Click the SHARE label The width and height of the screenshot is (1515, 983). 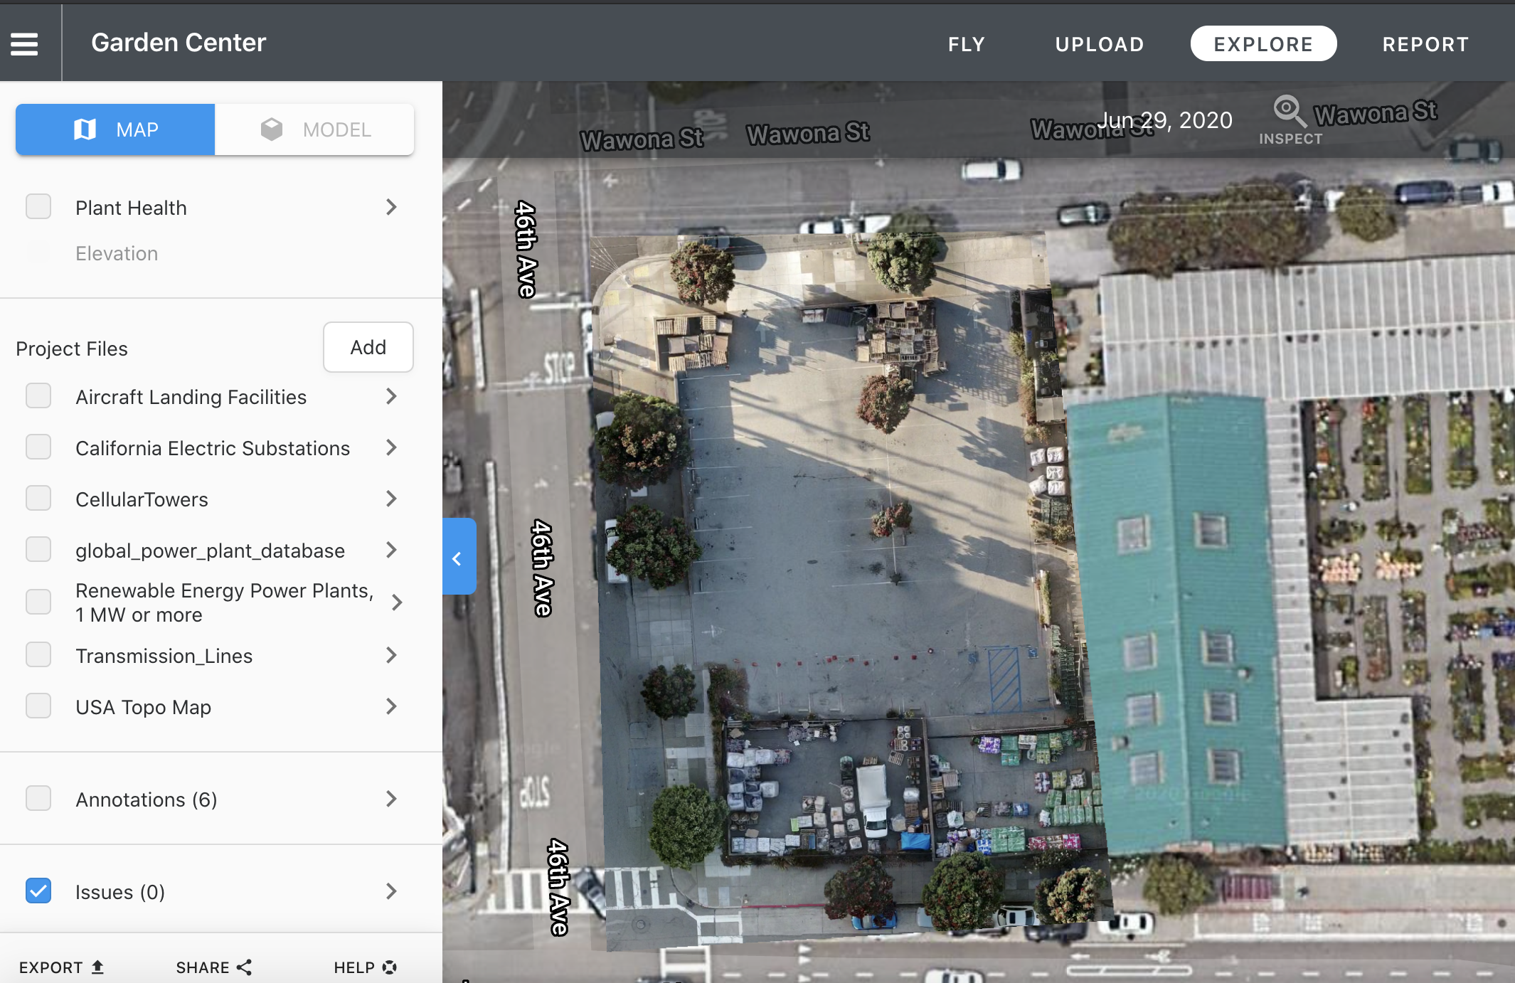(x=203, y=967)
